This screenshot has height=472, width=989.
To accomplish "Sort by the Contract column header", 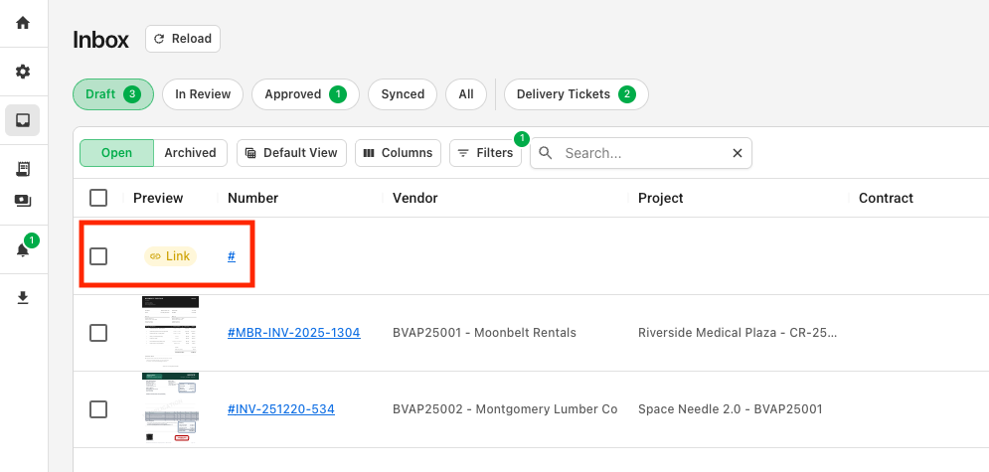I will click(886, 198).
